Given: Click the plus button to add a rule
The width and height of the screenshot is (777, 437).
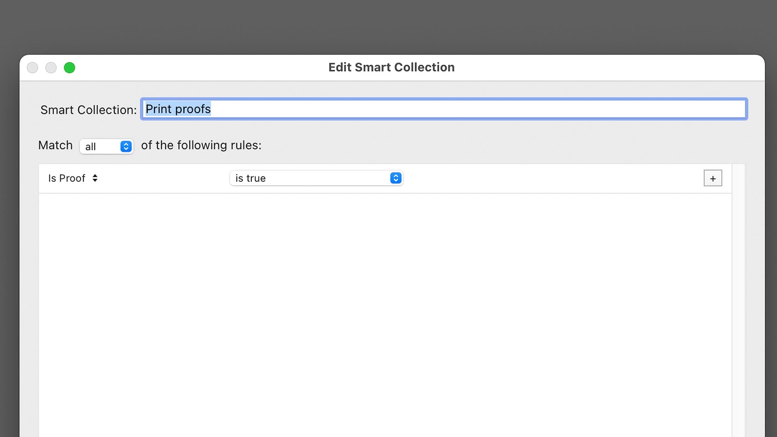Looking at the screenshot, I should [x=713, y=178].
